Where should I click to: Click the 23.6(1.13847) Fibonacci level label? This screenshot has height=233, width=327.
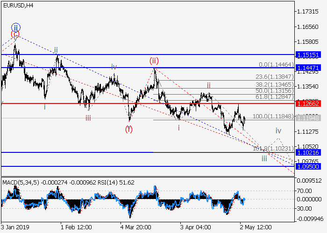(273, 76)
